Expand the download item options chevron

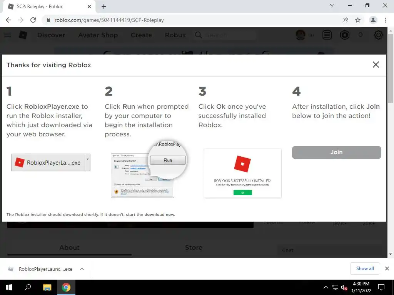[x=82, y=269]
